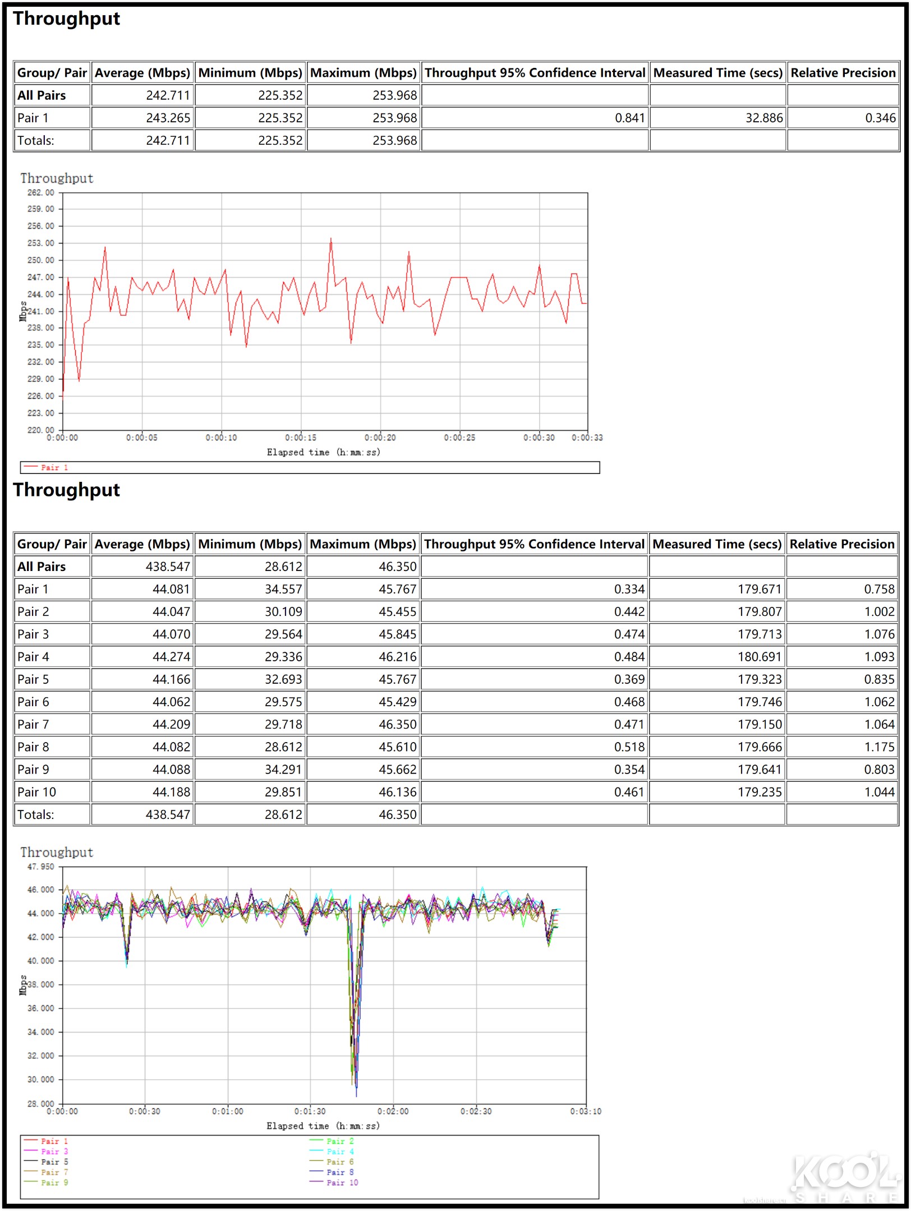This screenshot has height=1211, width=911.
Task: Select the 262.00 Mbps axis label
Action: (41, 193)
